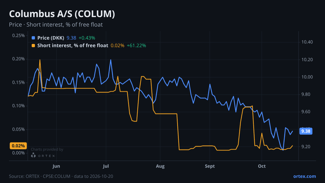The image size is (325, 183).
Task: Click the Sept x-axis label
Action: click(x=210, y=166)
